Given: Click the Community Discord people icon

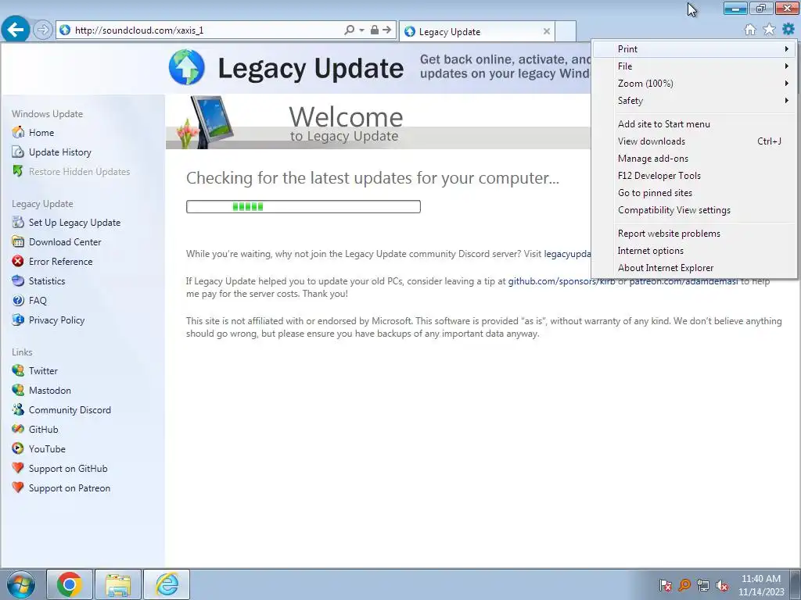Looking at the screenshot, I should pyautogui.click(x=18, y=409).
